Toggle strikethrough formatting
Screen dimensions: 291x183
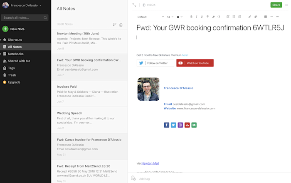point(207,17)
